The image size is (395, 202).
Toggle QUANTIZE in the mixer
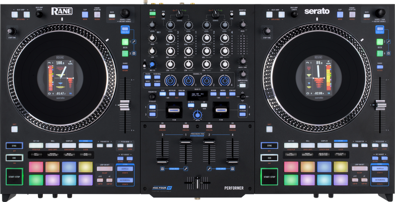point(242,14)
